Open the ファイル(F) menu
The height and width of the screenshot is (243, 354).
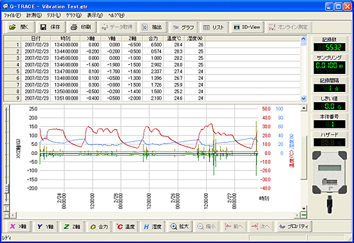tap(12, 15)
